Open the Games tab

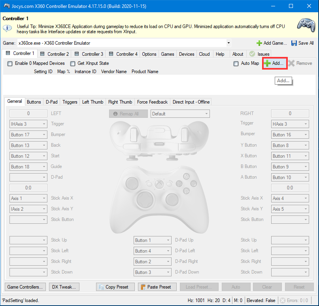tap(168, 54)
